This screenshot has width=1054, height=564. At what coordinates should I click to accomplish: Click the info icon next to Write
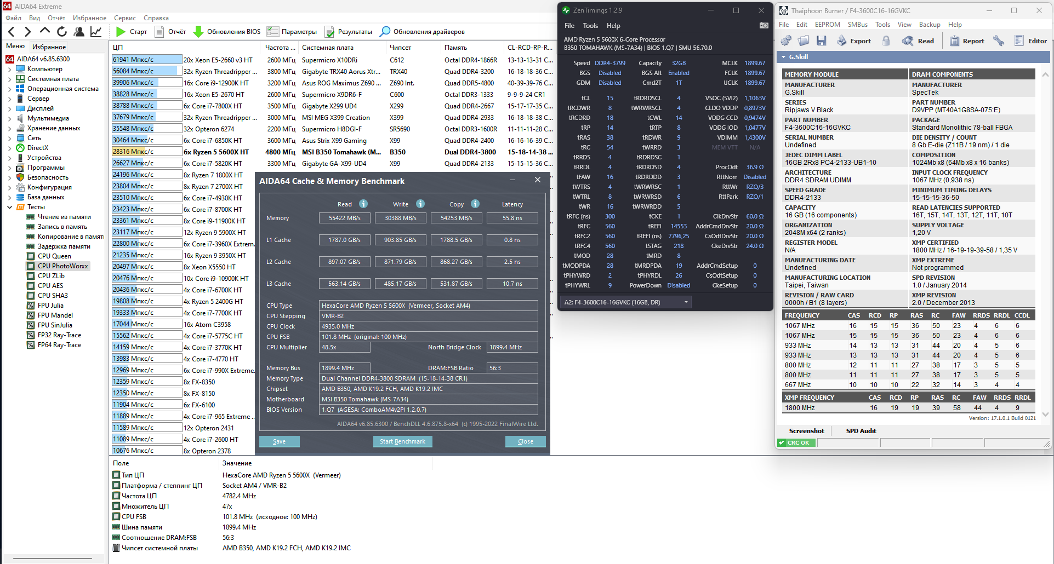(x=420, y=204)
